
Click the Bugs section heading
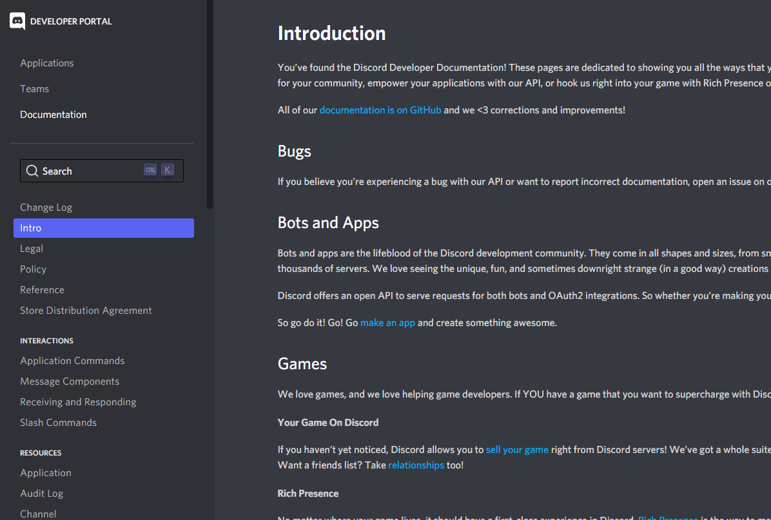(x=294, y=151)
